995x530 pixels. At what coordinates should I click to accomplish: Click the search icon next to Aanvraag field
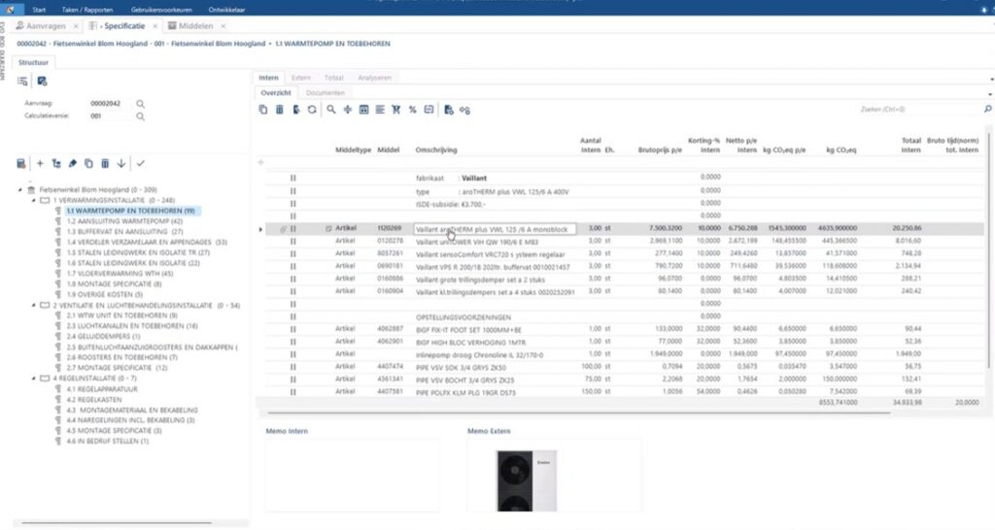point(140,103)
